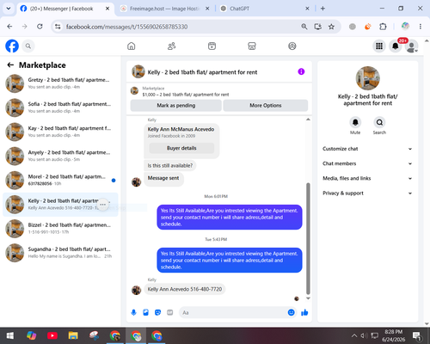This screenshot has width=430, height=344.
Task: Open the unread Morel conversation
Action: pos(60,181)
